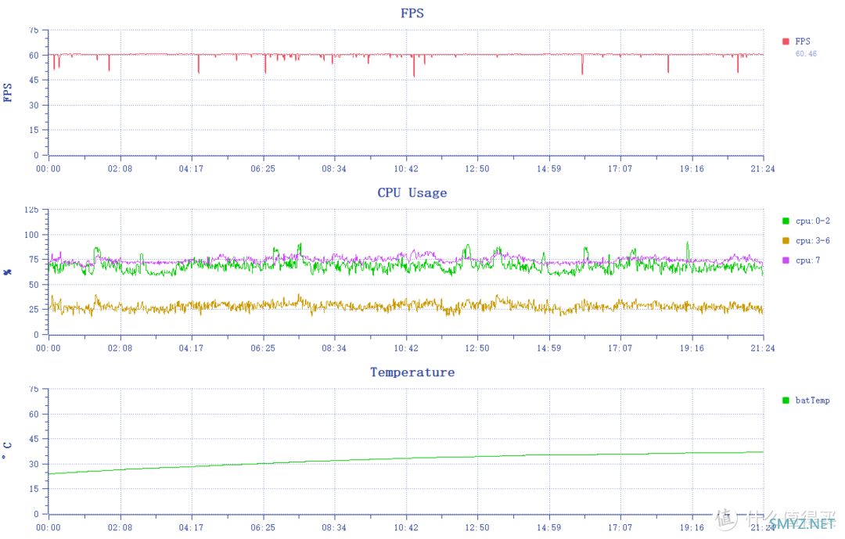Click the 04:17 tick on CPU Usage chart

[x=192, y=348]
